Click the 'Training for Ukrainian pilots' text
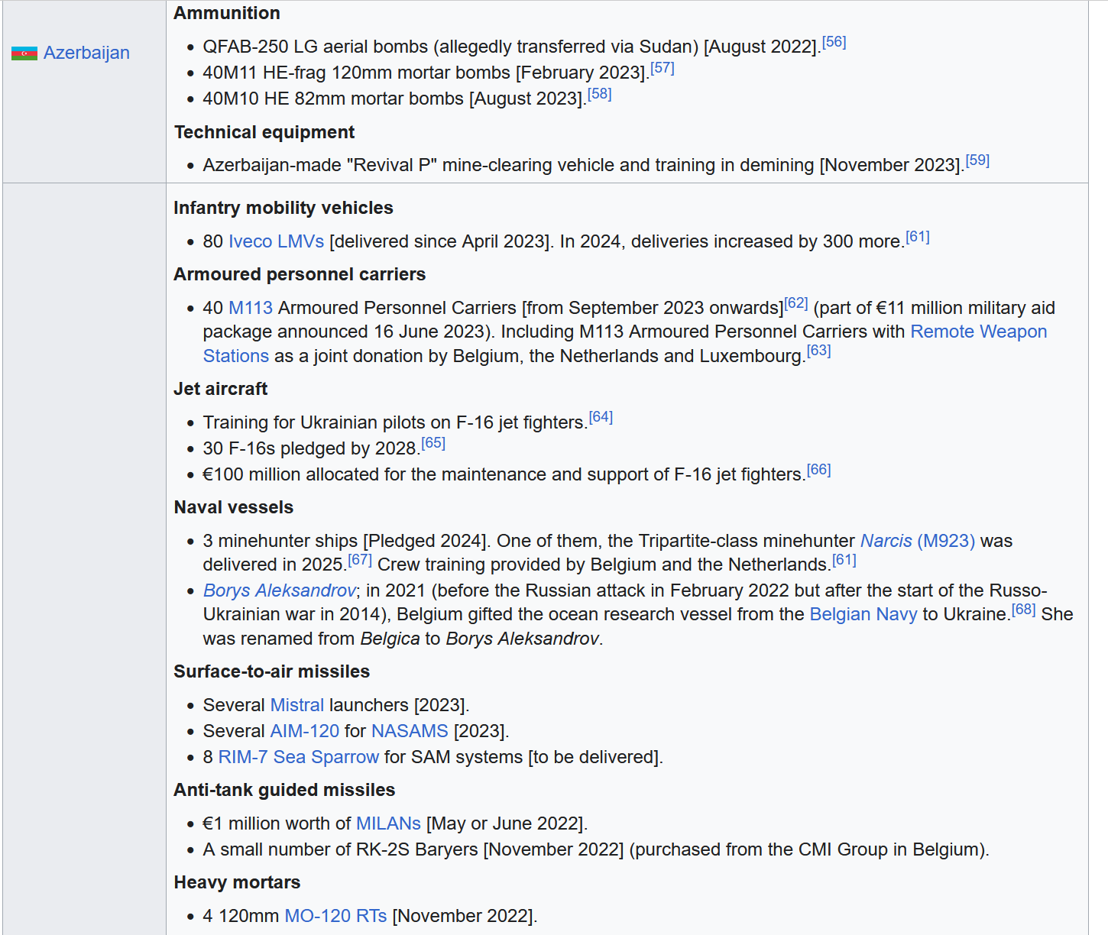The width and height of the screenshot is (1108, 935). click(396, 422)
